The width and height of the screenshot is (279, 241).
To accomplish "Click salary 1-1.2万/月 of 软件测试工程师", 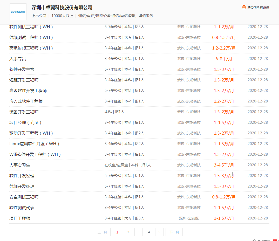I will tap(224, 27).
